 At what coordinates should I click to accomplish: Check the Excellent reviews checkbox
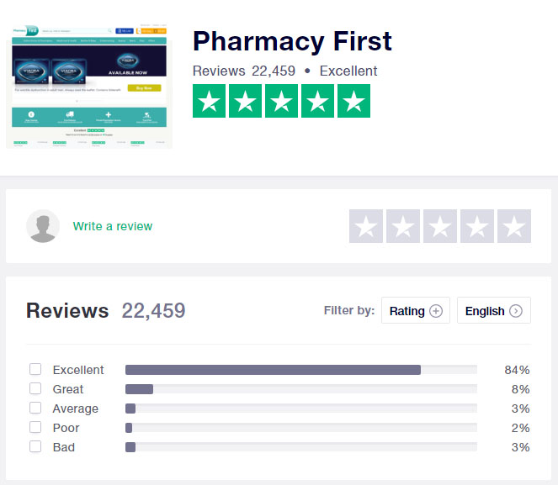[x=35, y=369]
